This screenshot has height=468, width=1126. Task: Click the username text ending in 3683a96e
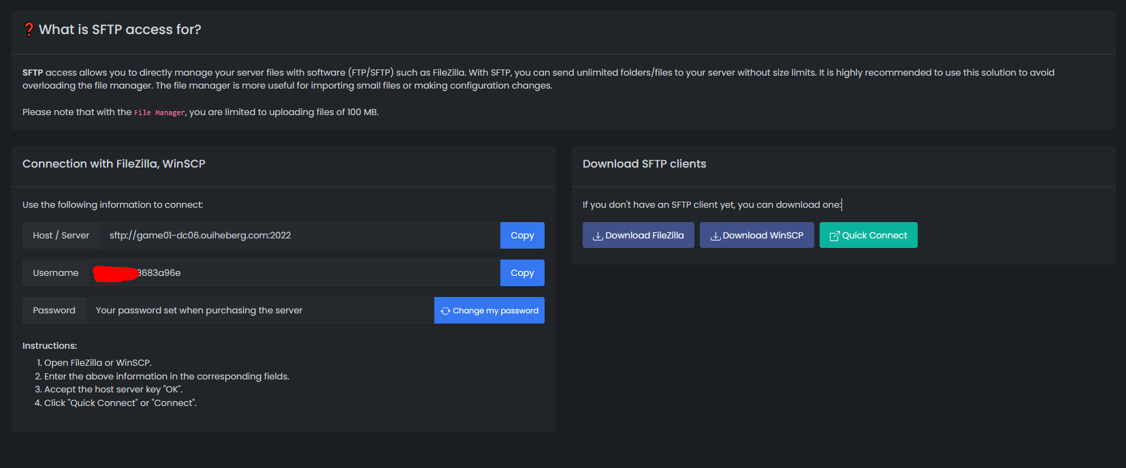coord(159,272)
